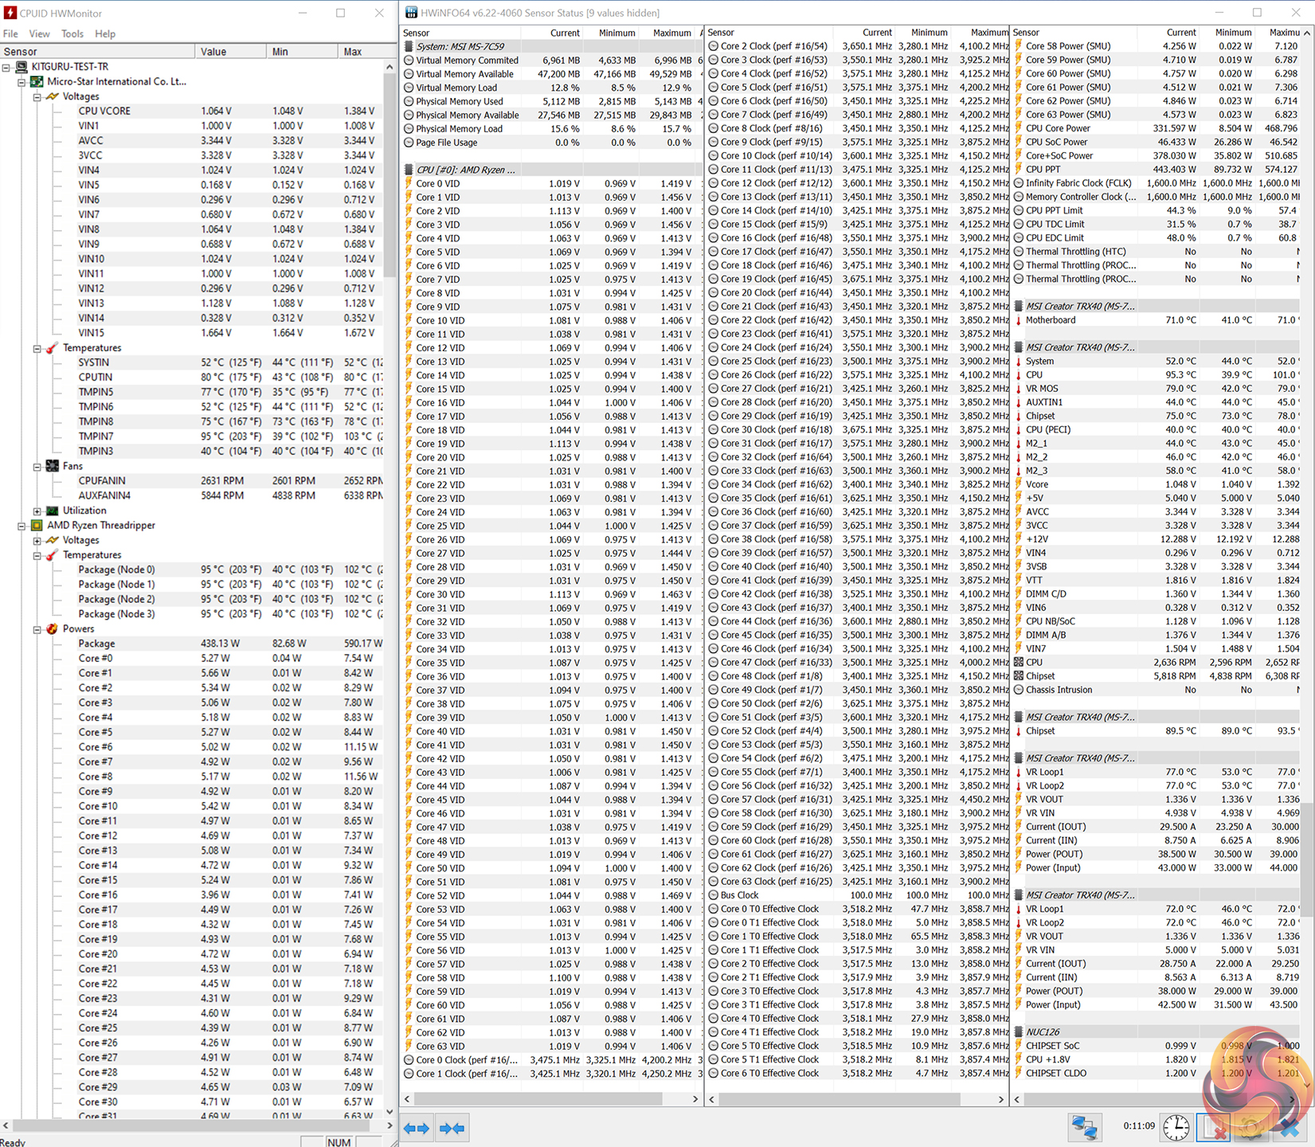Click the collapse columns inward-arrows button in HWiNFO

pyautogui.click(x=452, y=1128)
